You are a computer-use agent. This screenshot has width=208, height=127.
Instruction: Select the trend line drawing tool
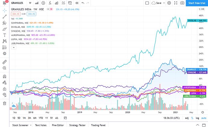click(x=5, y=16)
